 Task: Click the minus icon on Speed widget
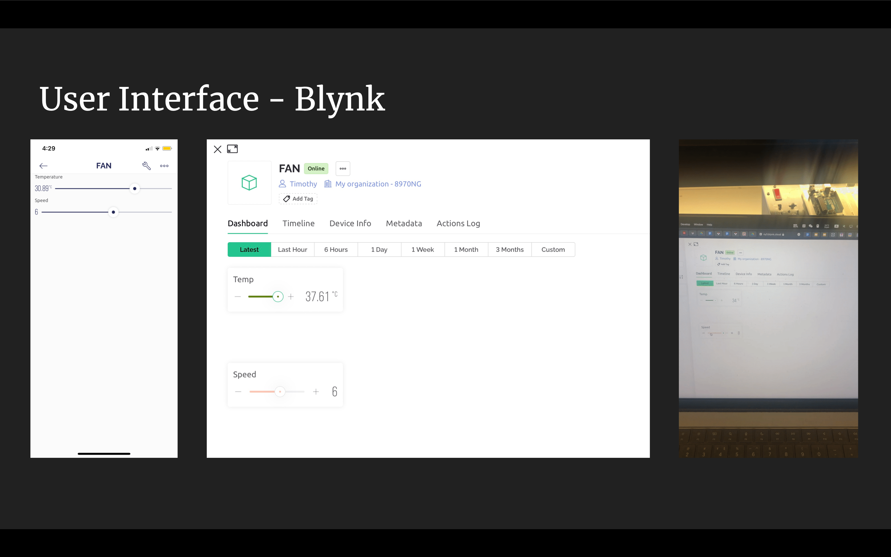coord(238,392)
